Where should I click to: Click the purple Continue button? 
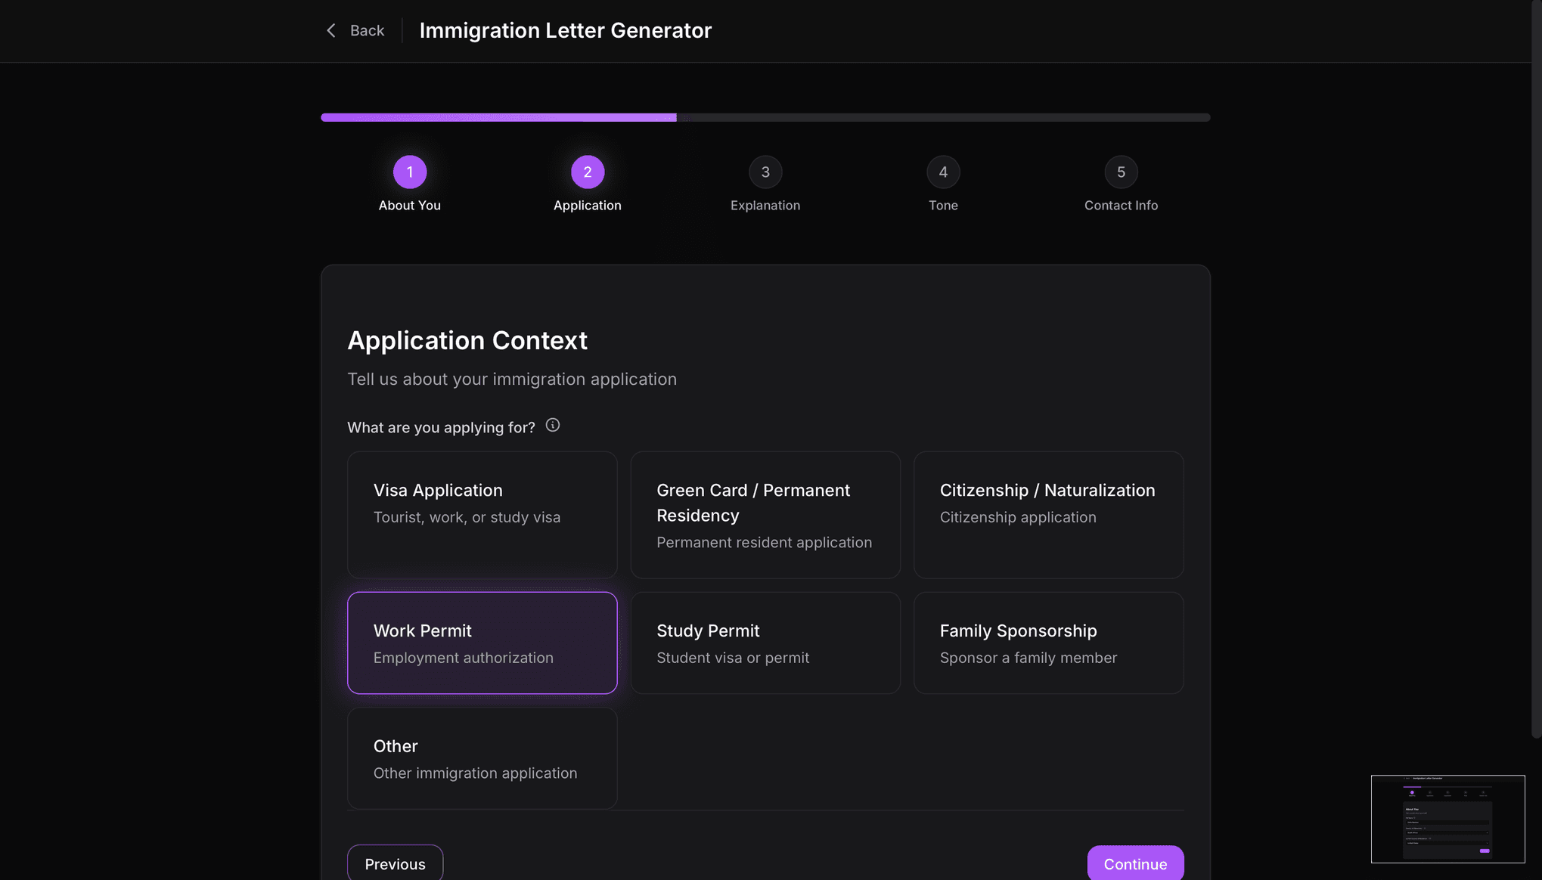[1135, 863]
